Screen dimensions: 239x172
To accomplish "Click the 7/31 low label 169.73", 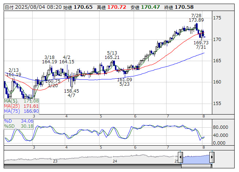I will [x=201, y=42].
